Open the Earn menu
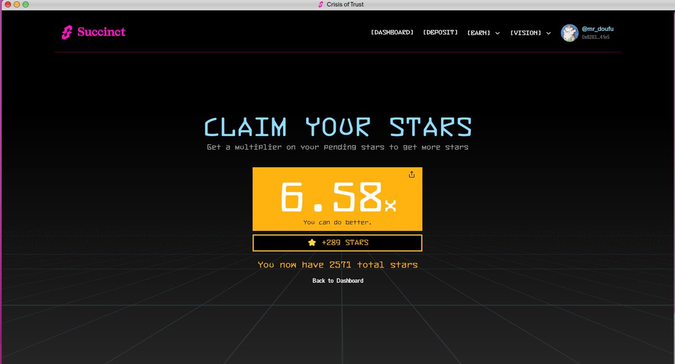Image resolution: width=675 pixels, height=364 pixels. 479,33
